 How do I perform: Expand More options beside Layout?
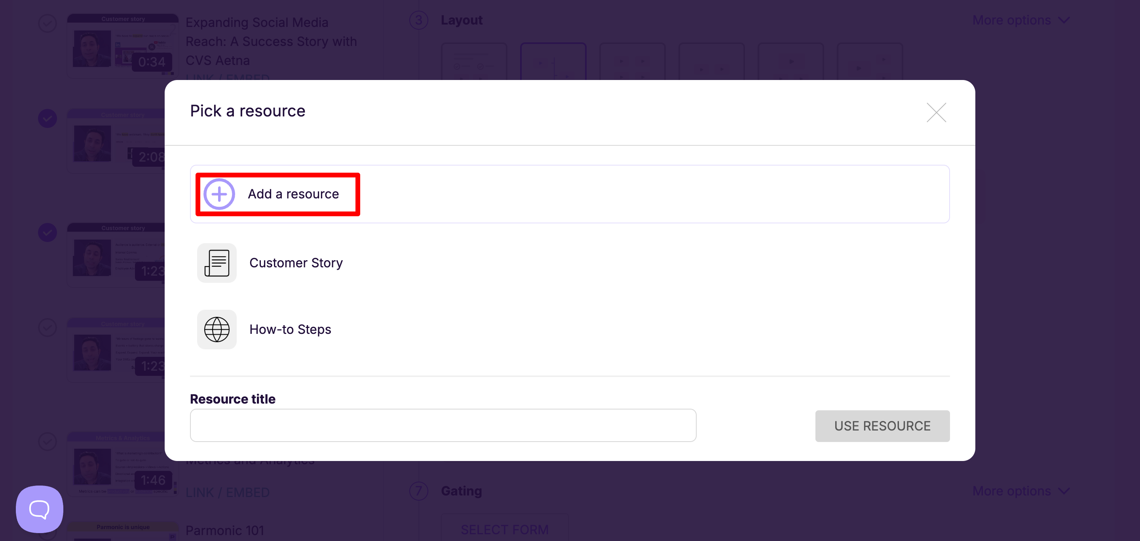click(x=1021, y=20)
